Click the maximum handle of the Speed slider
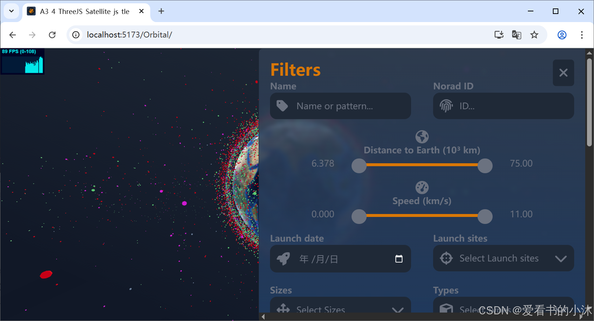Viewport: 594px width, 321px height. (x=485, y=216)
